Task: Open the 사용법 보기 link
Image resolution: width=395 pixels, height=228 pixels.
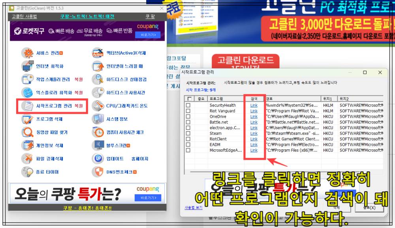Action: pos(194,207)
